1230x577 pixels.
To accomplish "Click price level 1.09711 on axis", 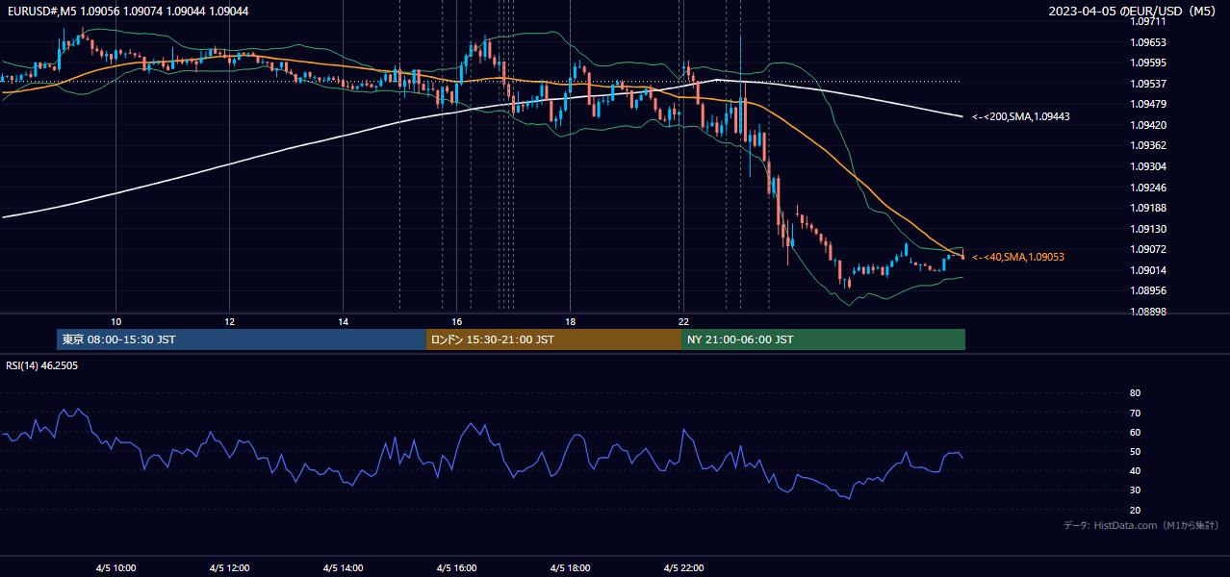I will (1147, 21).
